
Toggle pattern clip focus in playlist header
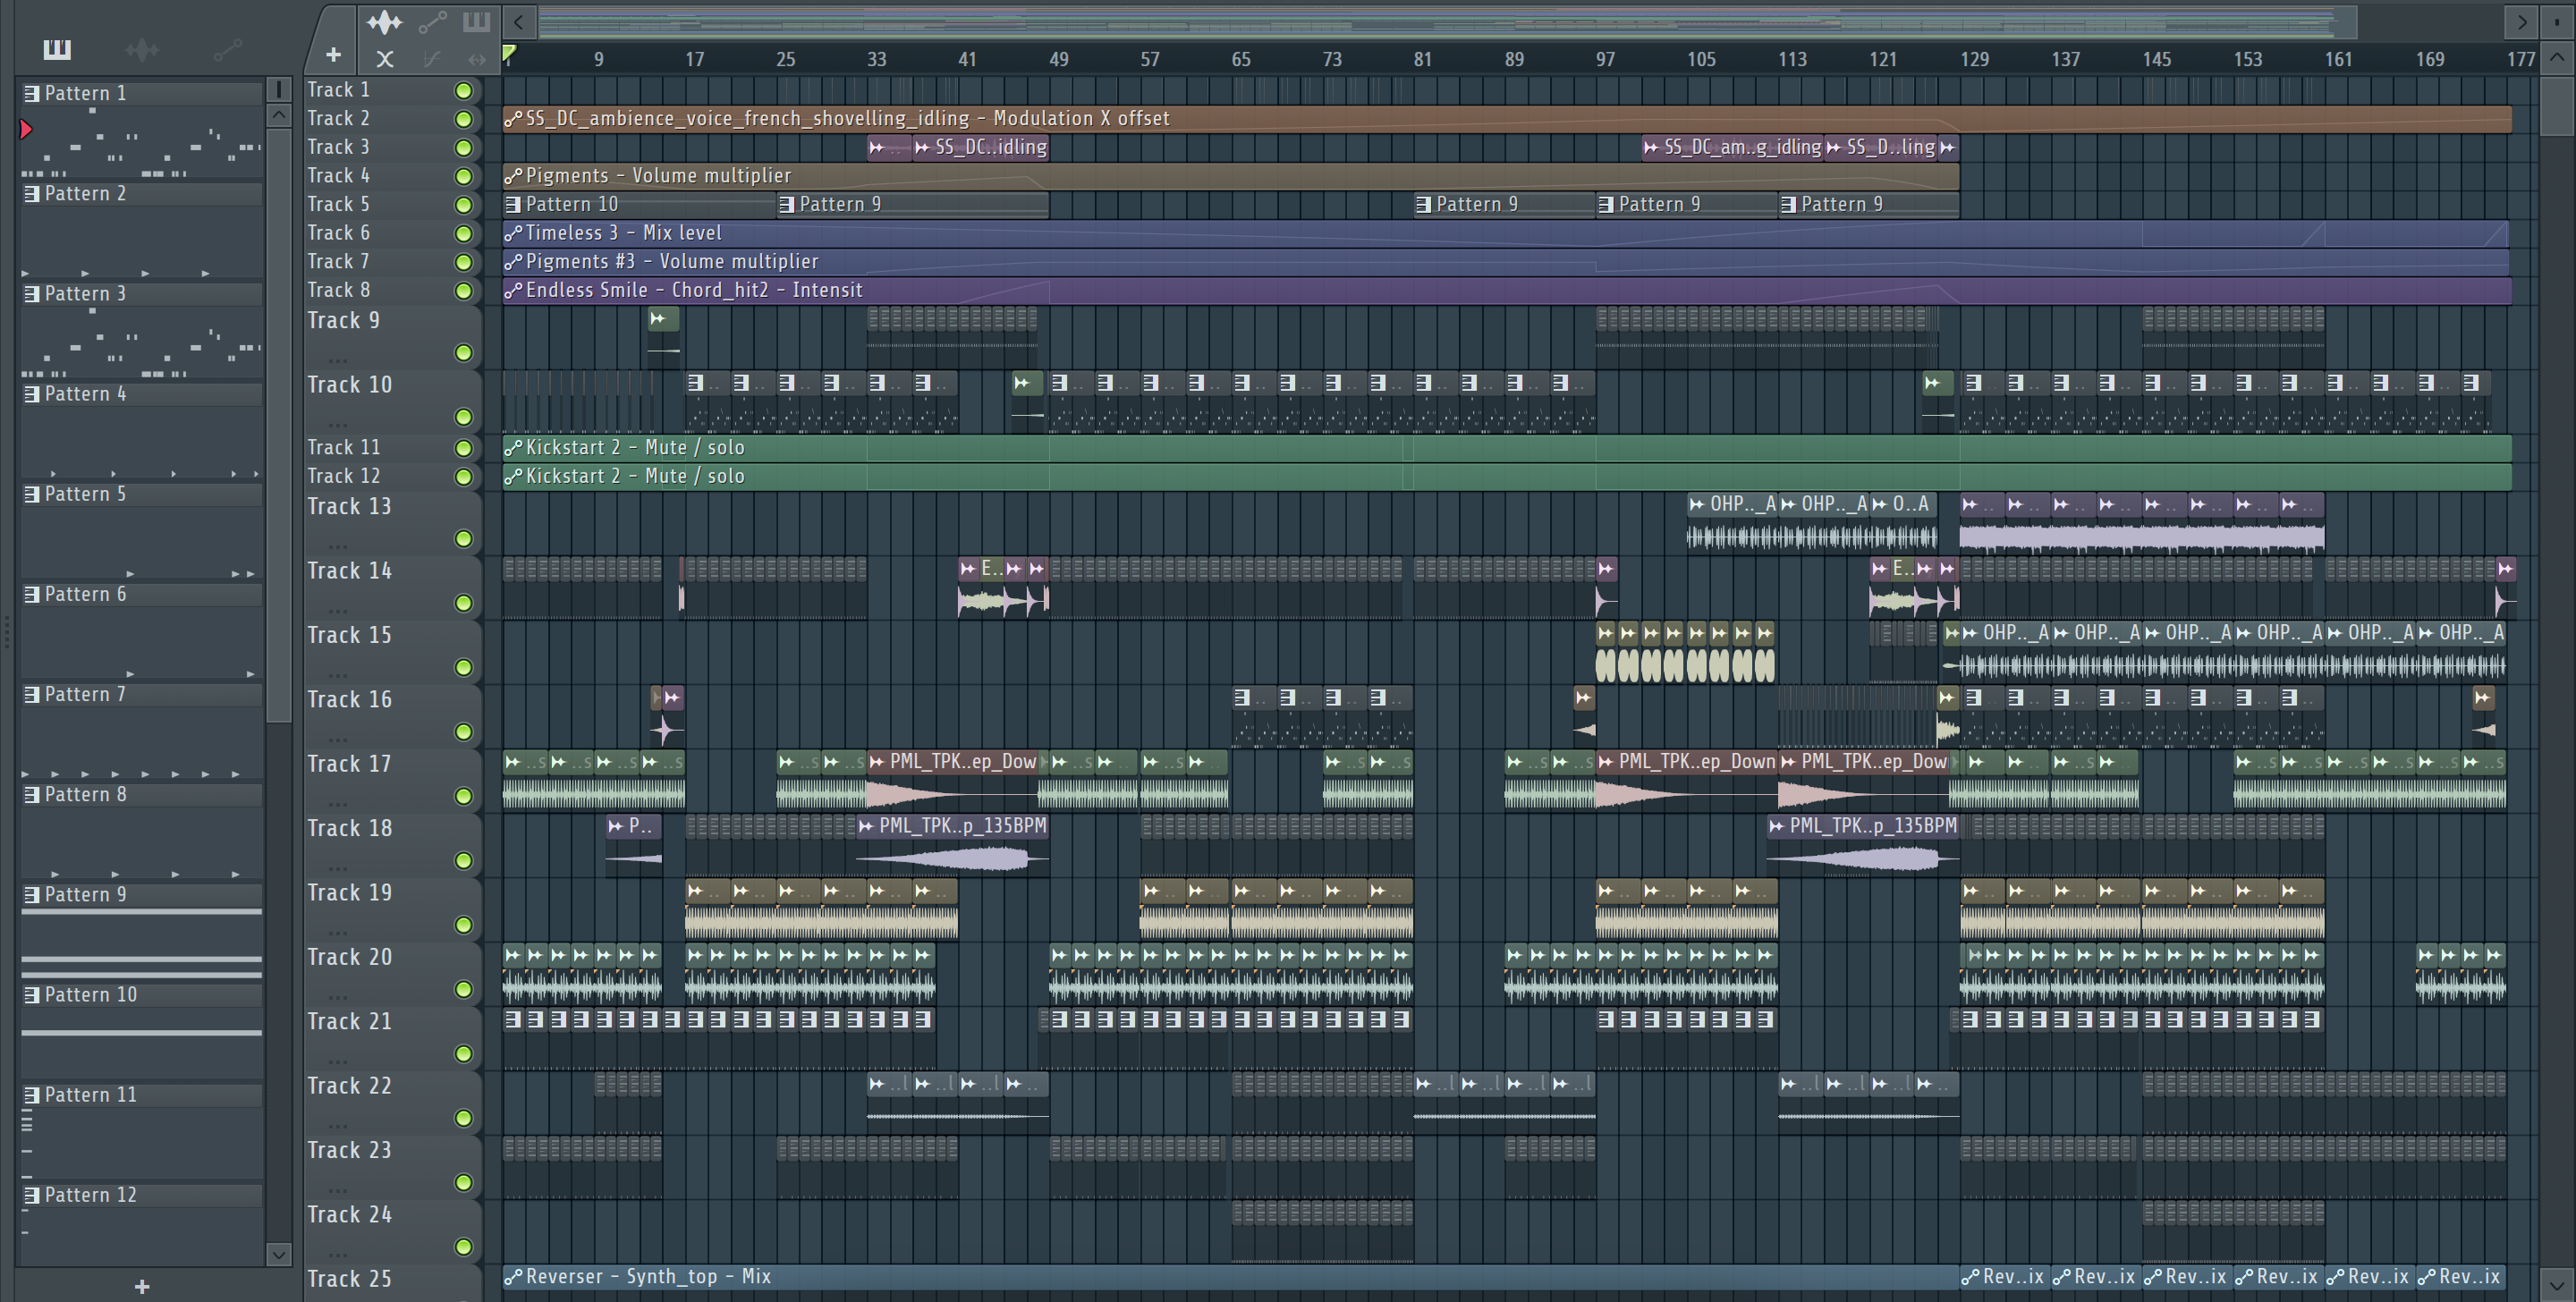476,21
